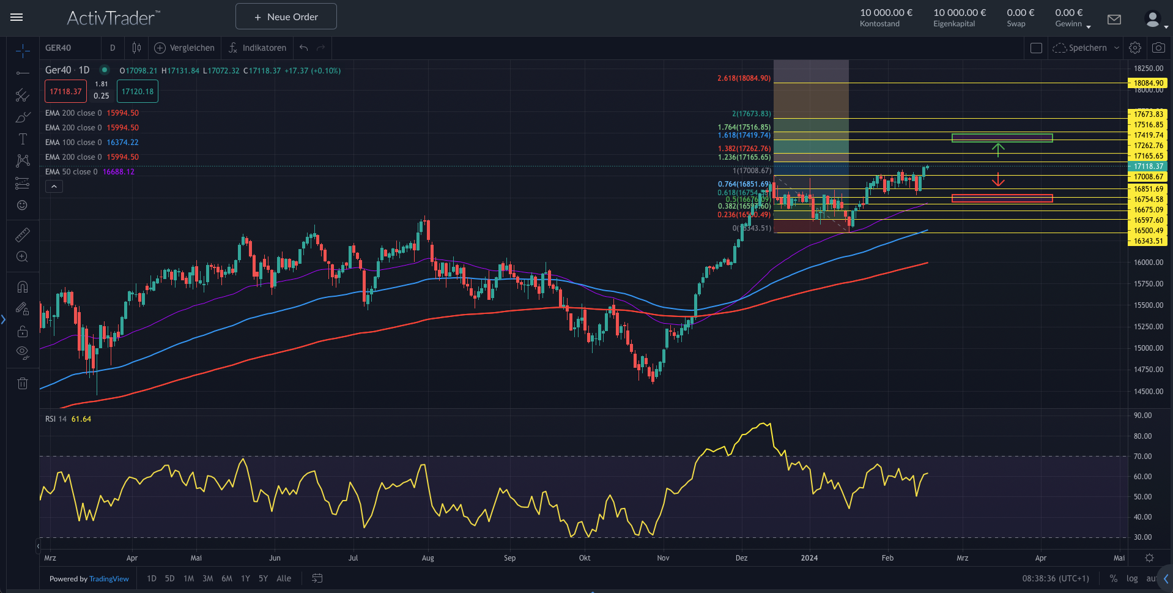1173x593 pixels.
Task: Take a chart screenshot via camera icon
Action: click(1158, 47)
